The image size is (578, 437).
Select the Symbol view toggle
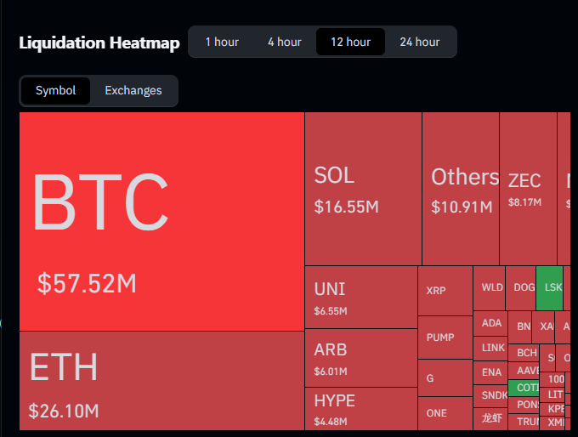click(55, 90)
